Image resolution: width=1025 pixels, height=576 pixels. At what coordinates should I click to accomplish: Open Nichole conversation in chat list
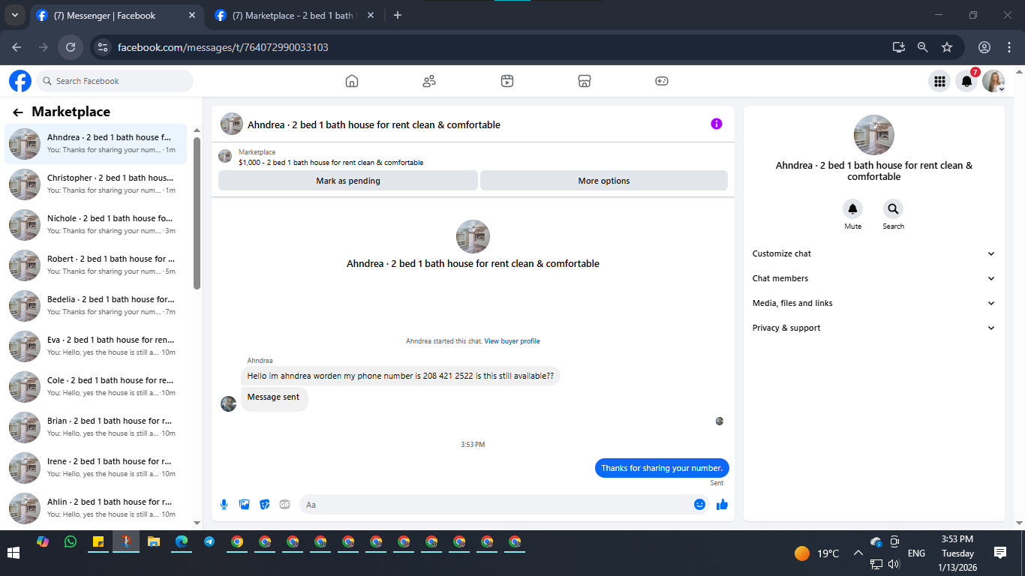pyautogui.click(x=96, y=225)
